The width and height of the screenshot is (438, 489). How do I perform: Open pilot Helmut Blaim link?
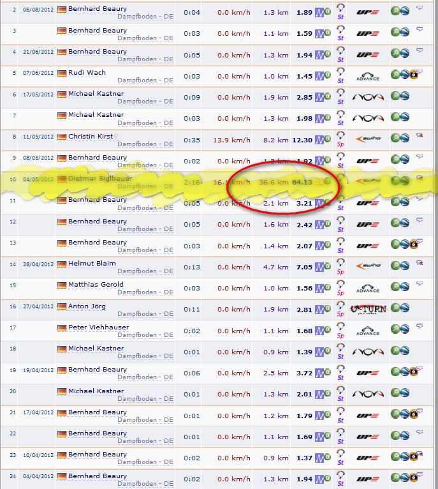[92, 264]
